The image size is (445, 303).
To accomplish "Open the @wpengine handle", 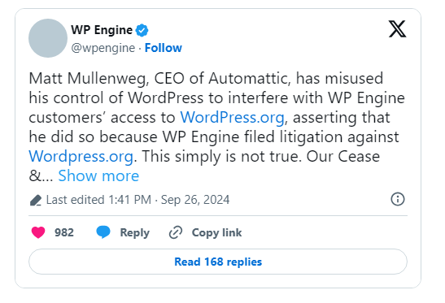I will [x=103, y=48].
